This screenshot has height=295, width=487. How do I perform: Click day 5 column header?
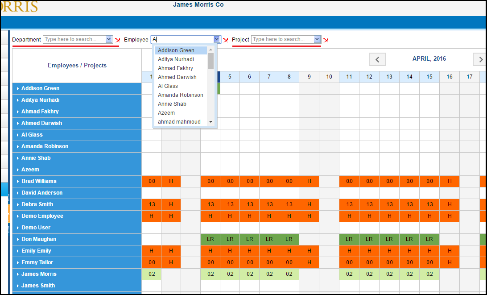pos(230,77)
